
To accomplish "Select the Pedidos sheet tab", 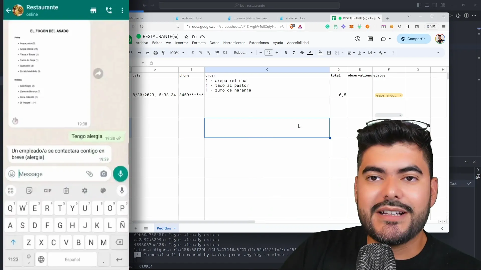I will 164,228.
